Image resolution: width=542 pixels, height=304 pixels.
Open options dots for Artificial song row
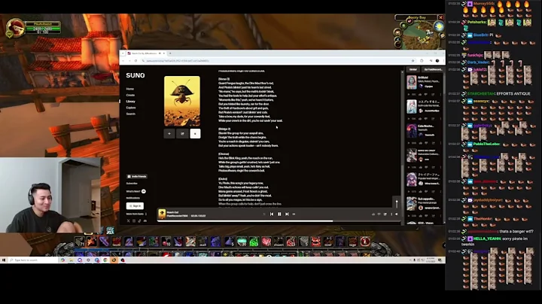pyautogui.click(x=440, y=94)
